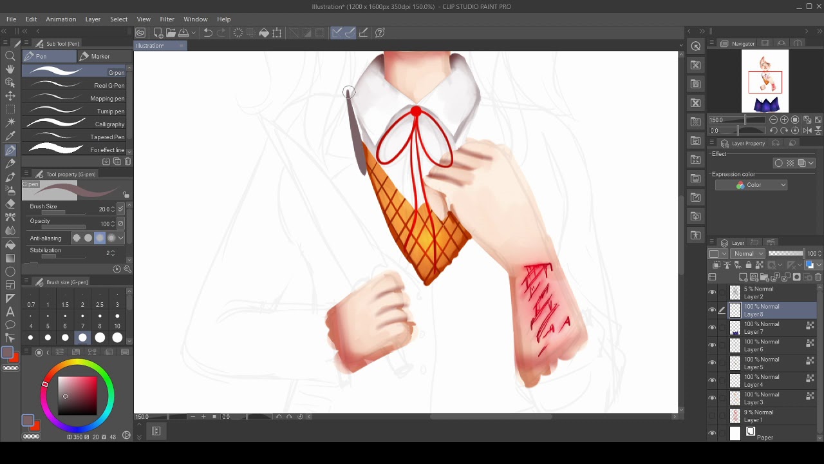Open the save options dropdown arrow
The image size is (824, 464).
[193, 32]
